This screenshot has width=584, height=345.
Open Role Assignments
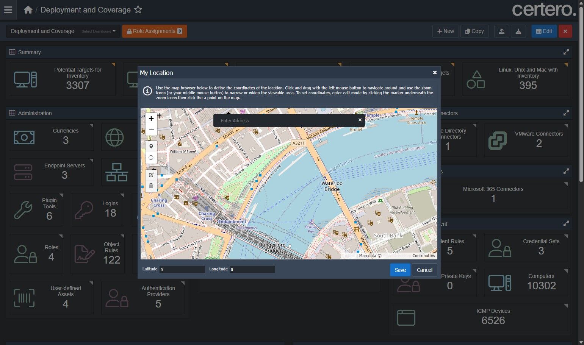click(155, 31)
